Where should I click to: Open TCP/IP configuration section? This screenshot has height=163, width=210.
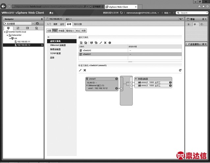click(x=62, y=53)
